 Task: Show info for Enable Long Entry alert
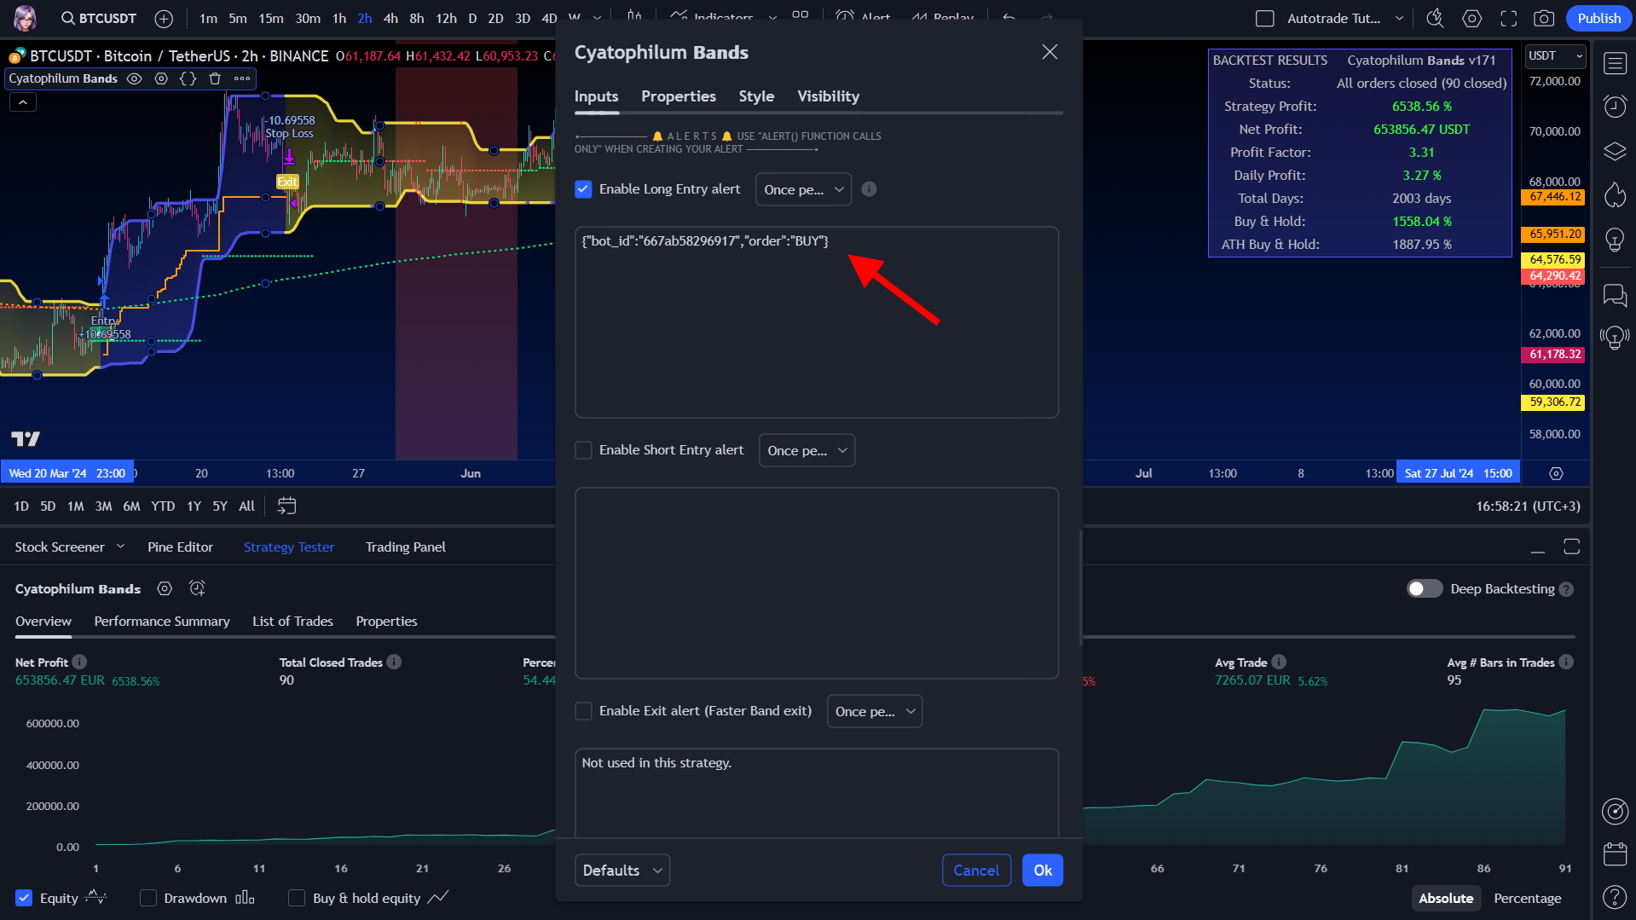click(869, 189)
